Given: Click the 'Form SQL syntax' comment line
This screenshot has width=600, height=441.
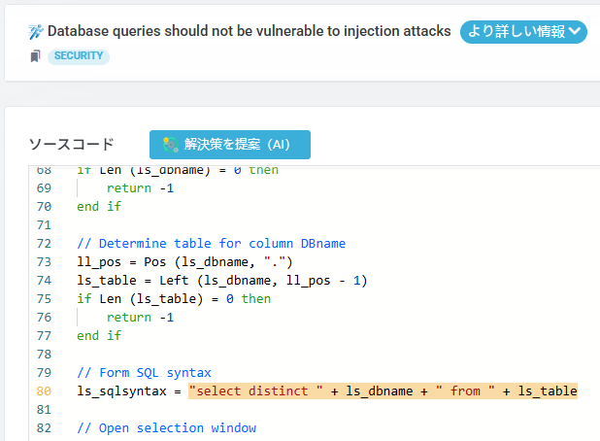Looking at the screenshot, I should pos(144,372).
